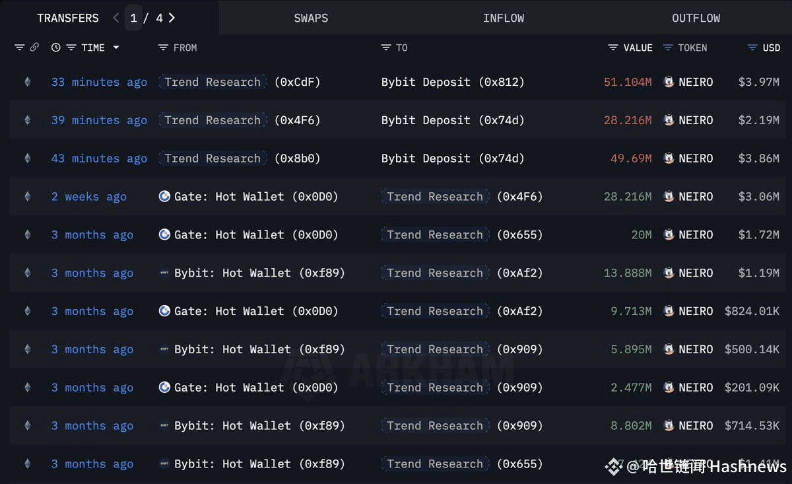Click Gate logo on the 20M NEIRO row
This screenshot has height=484, width=792.
(165, 235)
